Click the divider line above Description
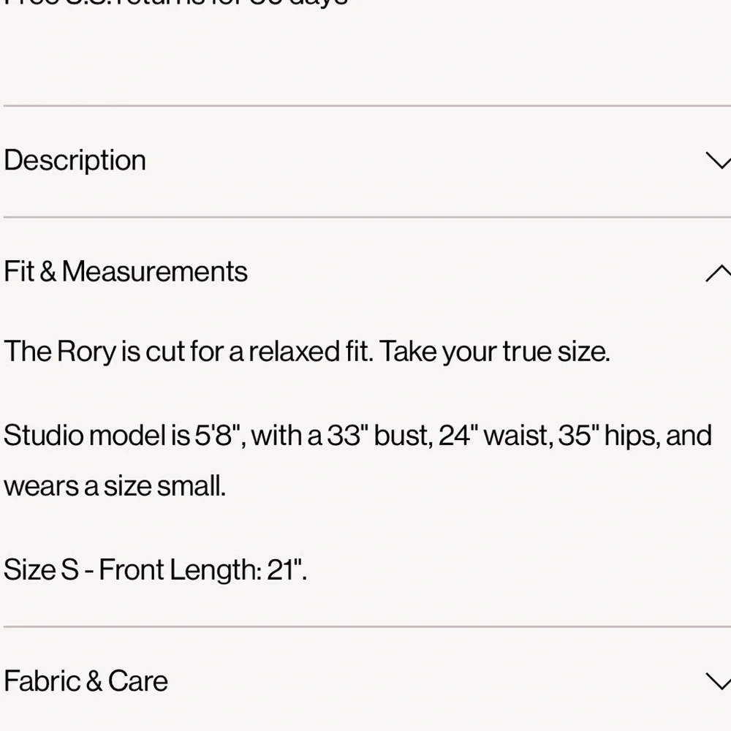Viewport: 731px width, 731px height. pos(365,106)
